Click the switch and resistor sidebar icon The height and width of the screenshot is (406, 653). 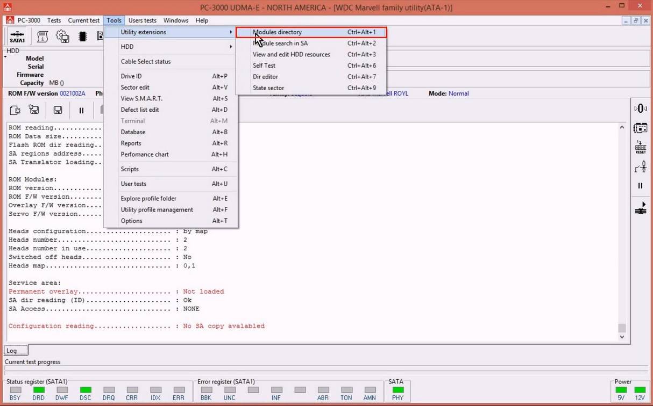tap(640, 168)
